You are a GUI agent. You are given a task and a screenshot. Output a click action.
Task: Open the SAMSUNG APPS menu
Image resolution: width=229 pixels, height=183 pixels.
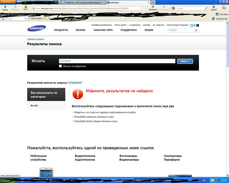tap(103, 30)
